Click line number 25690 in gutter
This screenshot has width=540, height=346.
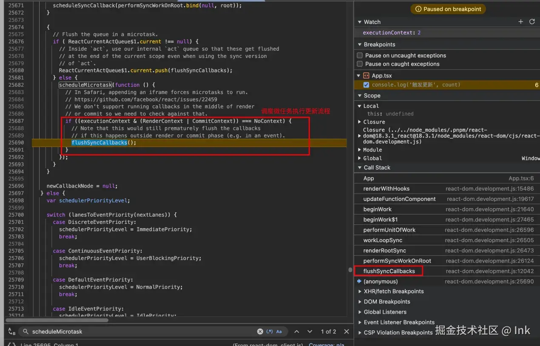click(16, 143)
